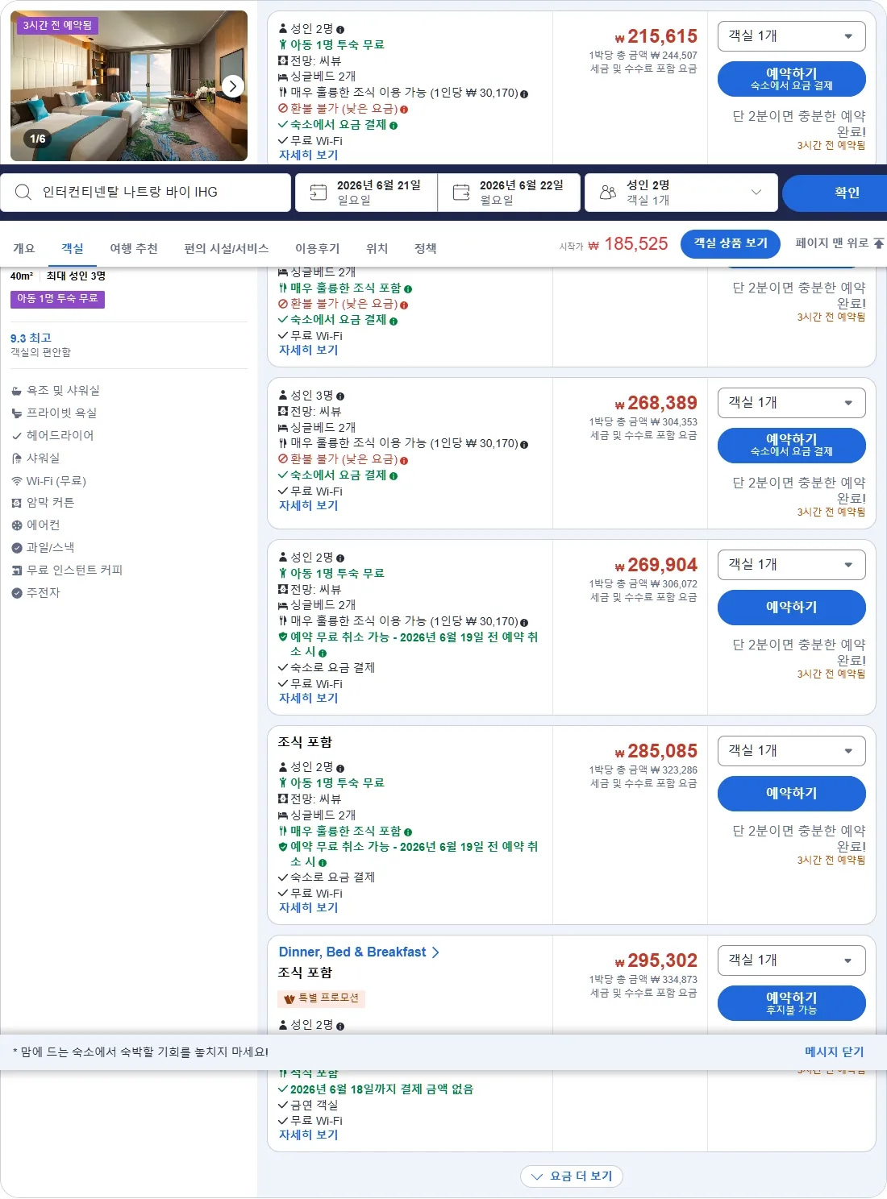Open 객실 1개 dropdown for ₩269,904 offer
This screenshot has height=1199, width=887.
[x=791, y=565]
